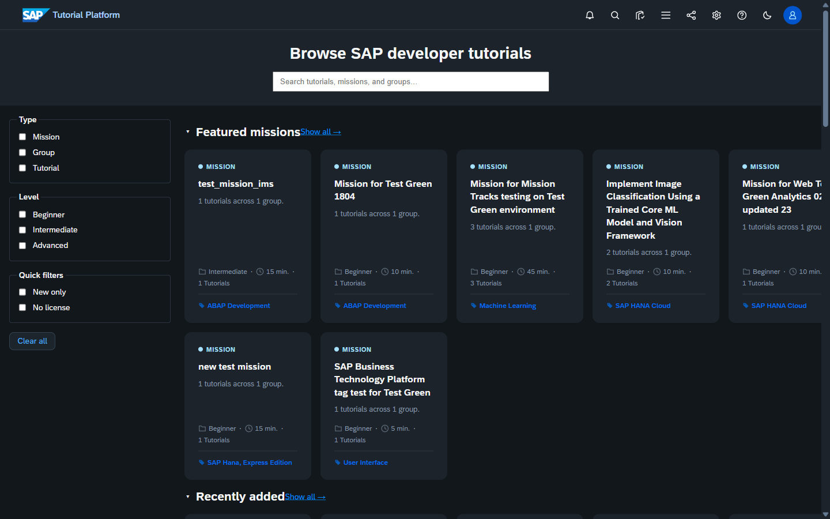Click the share icon in header
This screenshot has width=830, height=519.
click(x=691, y=15)
